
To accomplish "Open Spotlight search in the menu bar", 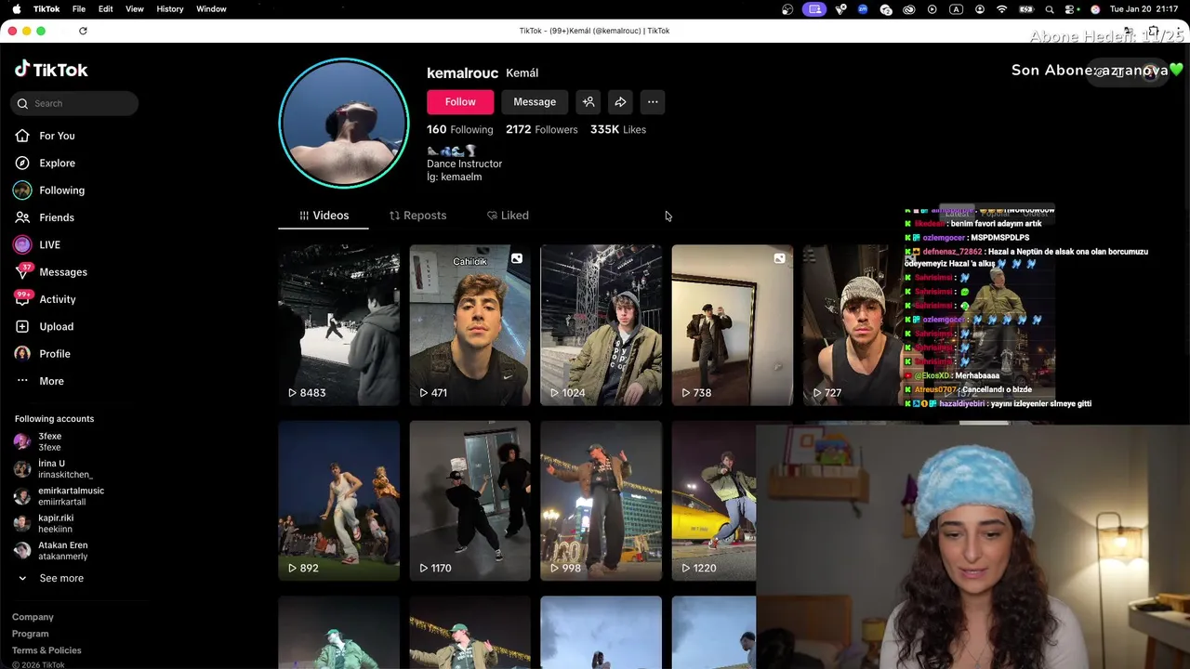I will (1050, 9).
